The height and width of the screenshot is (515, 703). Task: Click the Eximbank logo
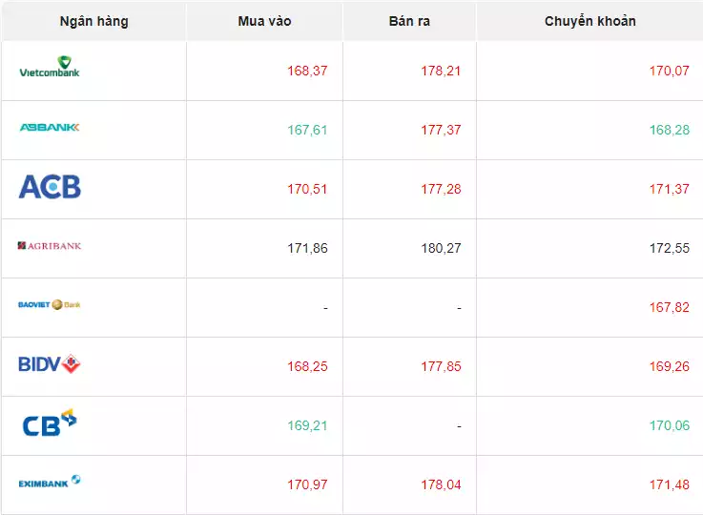pyautogui.click(x=50, y=483)
